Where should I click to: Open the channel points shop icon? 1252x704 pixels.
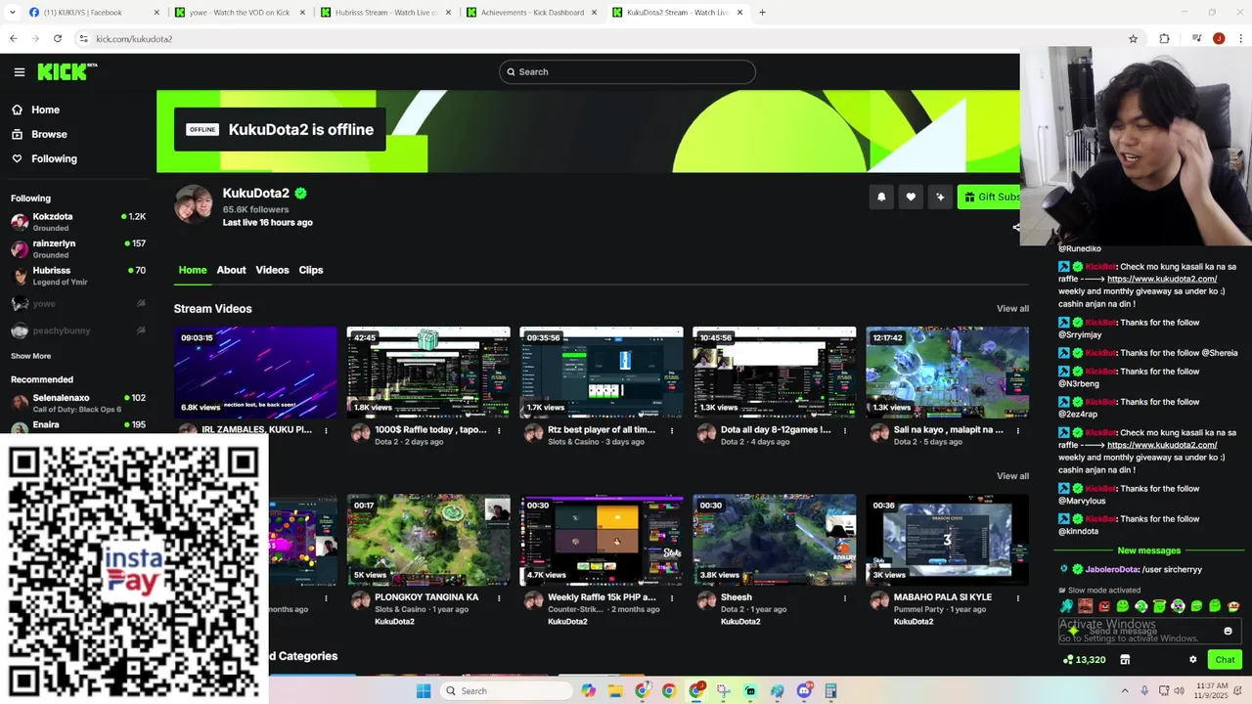1125,660
